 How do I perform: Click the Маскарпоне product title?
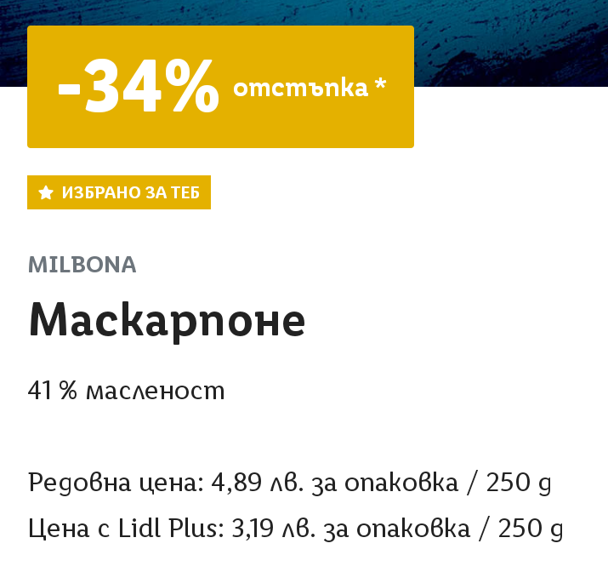pyautogui.click(x=167, y=321)
